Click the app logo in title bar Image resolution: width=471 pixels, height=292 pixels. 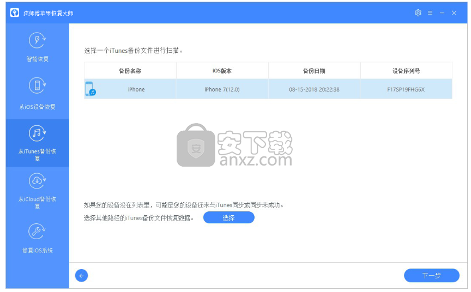click(x=14, y=13)
